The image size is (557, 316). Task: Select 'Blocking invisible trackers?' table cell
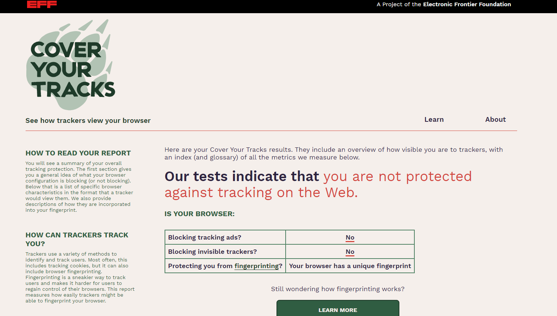click(x=225, y=252)
